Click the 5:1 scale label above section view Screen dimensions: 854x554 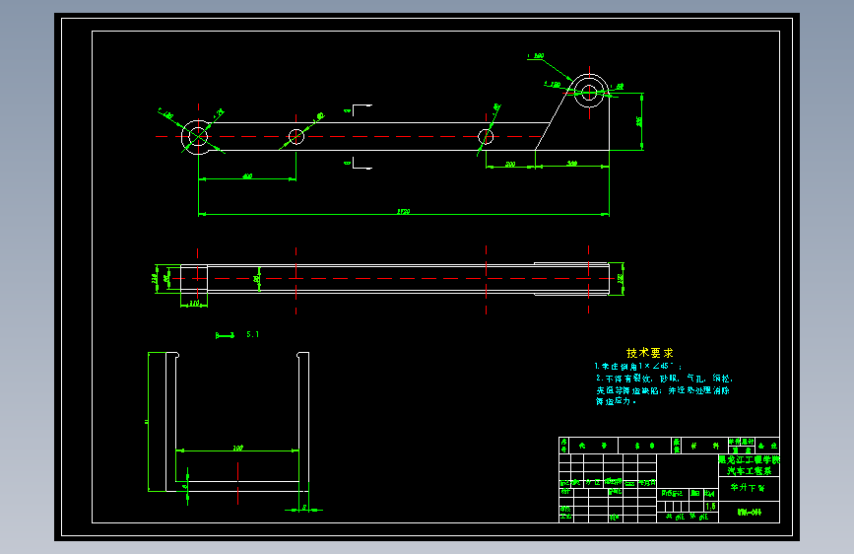click(x=253, y=334)
